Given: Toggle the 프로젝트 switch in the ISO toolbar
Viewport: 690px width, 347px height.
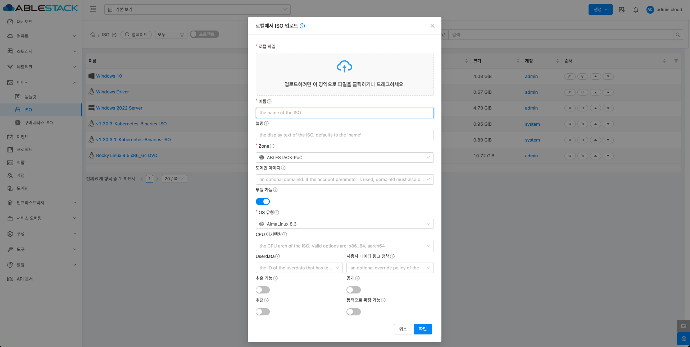Looking at the screenshot, I should 204,34.
